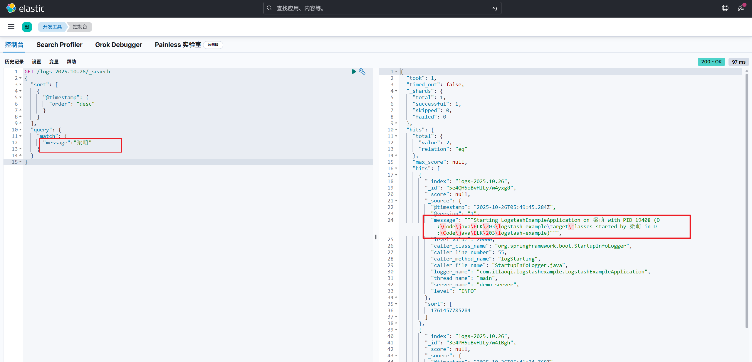Screen dimensions: 752x362
Task: Run request with the play icon
Action: [x=354, y=72]
